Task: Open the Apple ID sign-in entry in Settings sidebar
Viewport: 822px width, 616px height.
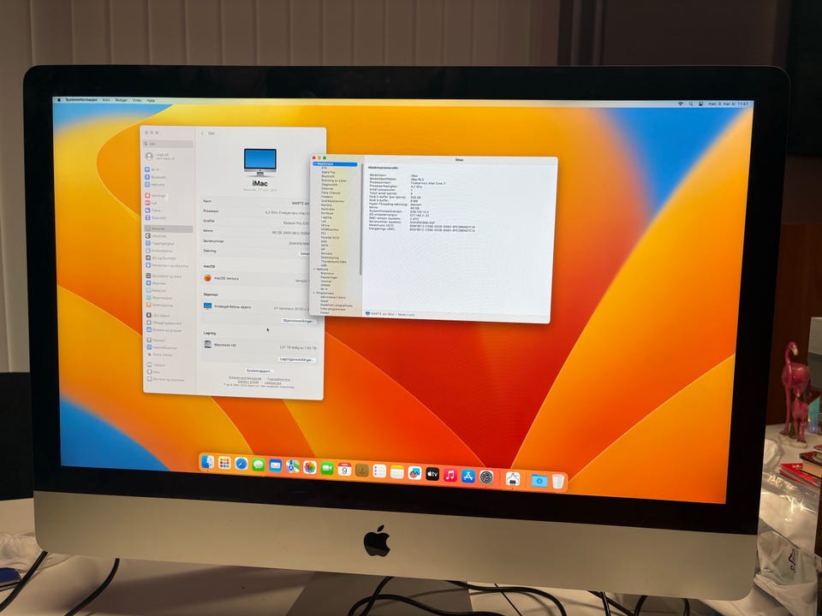Action: click(x=160, y=156)
